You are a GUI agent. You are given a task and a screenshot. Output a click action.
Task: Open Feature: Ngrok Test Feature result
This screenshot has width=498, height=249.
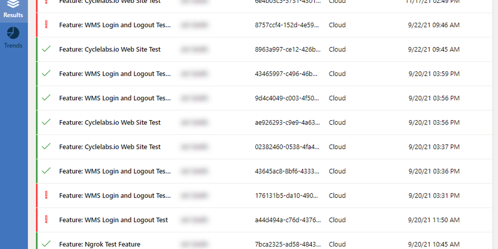click(100, 244)
